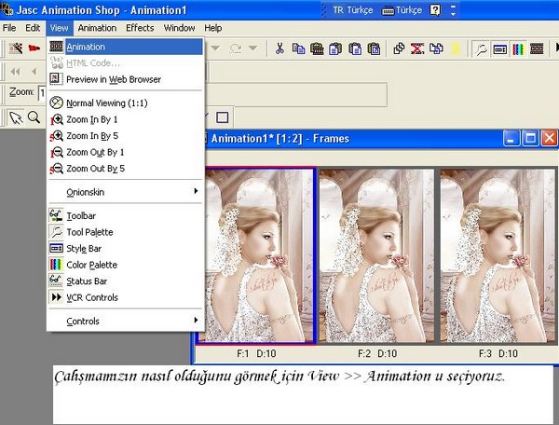Click the red X delete frames icon
559x425 pixels.
(x=417, y=48)
